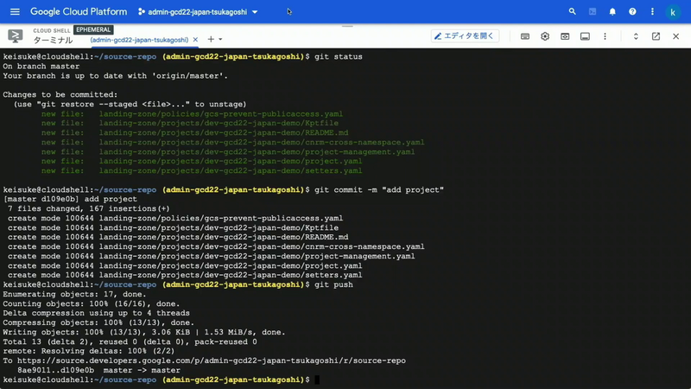Click the search icon in header
Image resolution: width=691 pixels, height=389 pixels.
[572, 11]
